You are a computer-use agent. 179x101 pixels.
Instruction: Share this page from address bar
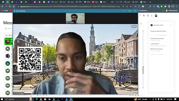(127, 7)
